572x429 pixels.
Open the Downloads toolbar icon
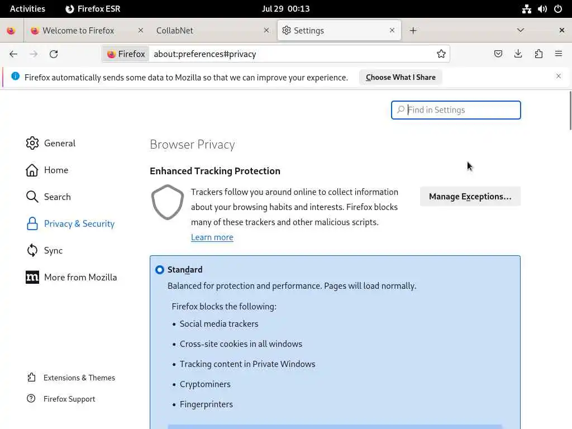tap(518, 54)
